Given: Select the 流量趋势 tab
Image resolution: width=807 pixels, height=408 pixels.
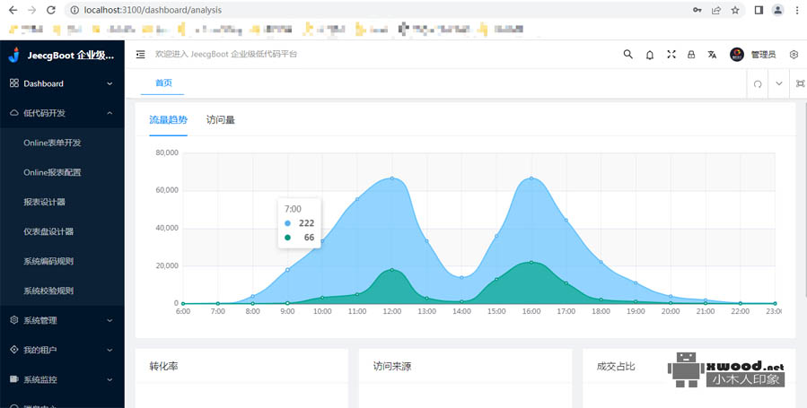Looking at the screenshot, I should (168, 119).
